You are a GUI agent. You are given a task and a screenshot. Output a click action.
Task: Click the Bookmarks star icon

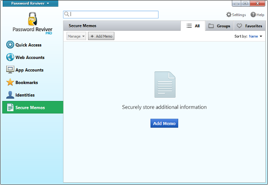point(10,82)
